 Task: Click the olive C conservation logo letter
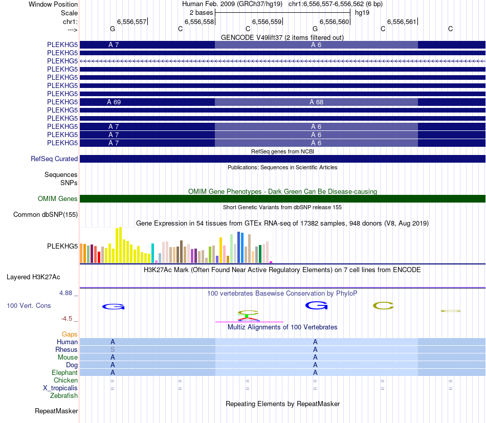pos(383,306)
